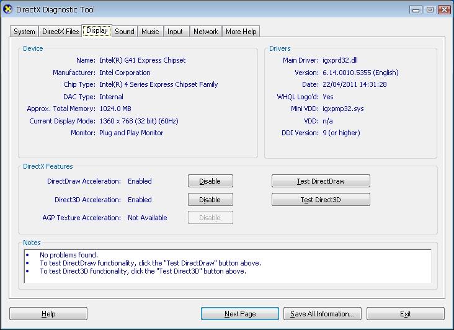Click display mode '1360 x 768 (32 bit) (60Hz)'
The image size is (454, 330).
pyautogui.click(x=139, y=121)
